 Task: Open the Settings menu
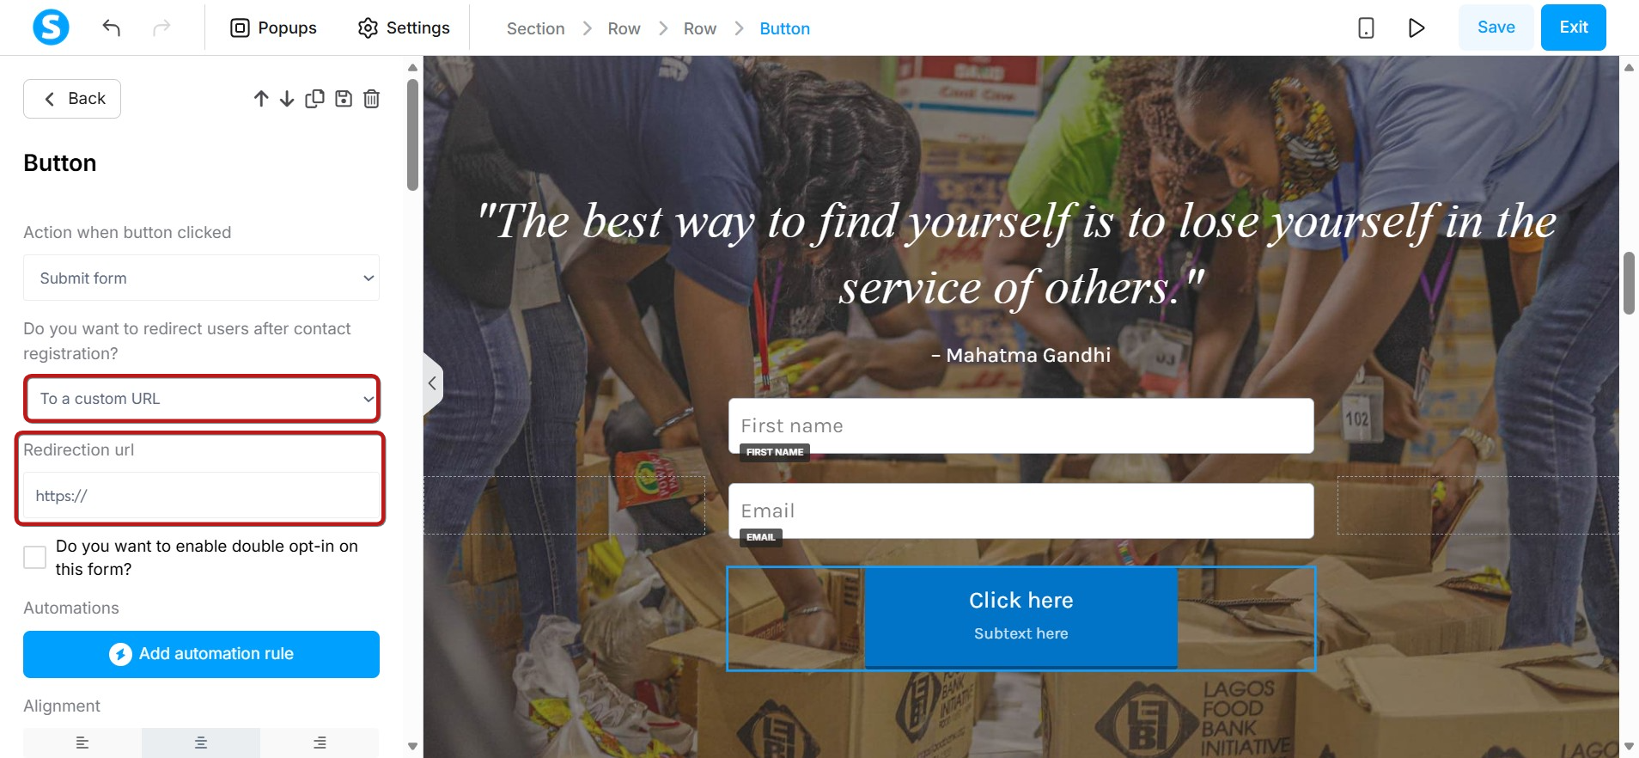[x=404, y=28]
